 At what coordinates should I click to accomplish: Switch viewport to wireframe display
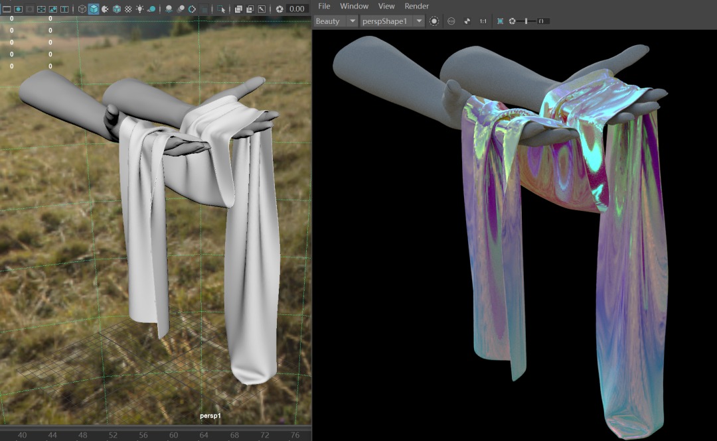click(82, 9)
